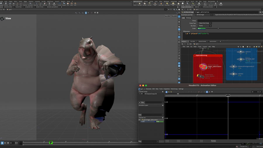263x148 pixels.
Task: Toggle the Filter checkbox under Channel Groups
Action: [x=140, y=102]
